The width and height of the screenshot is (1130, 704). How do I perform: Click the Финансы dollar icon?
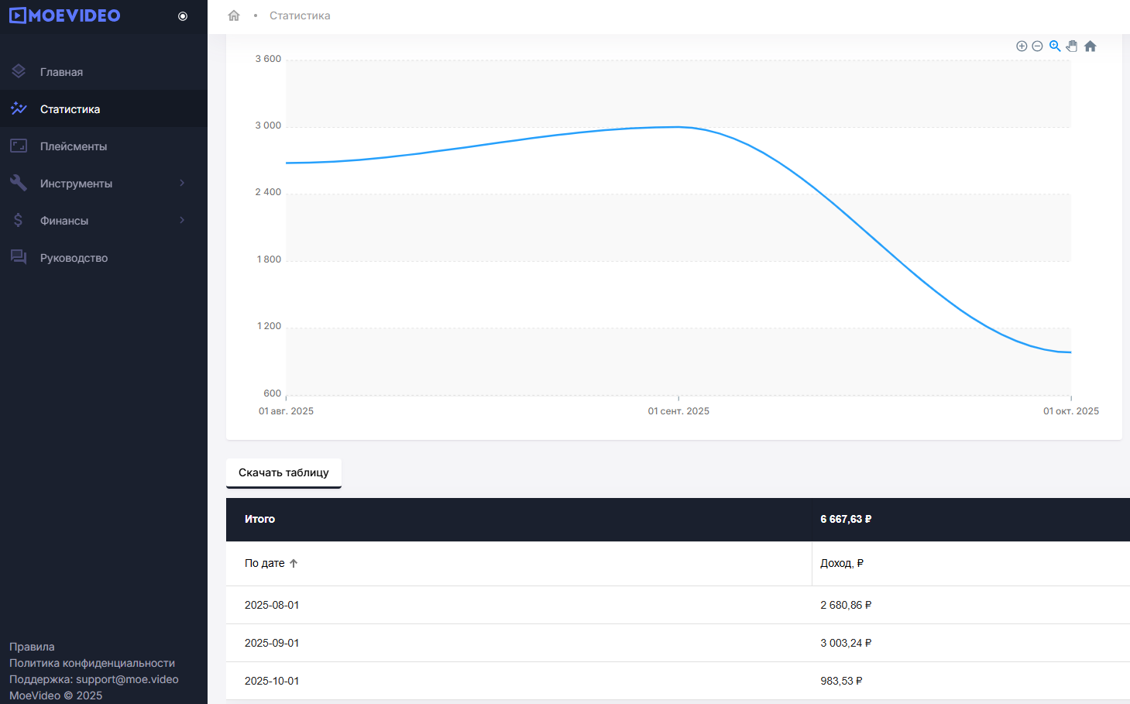coord(19,220)
